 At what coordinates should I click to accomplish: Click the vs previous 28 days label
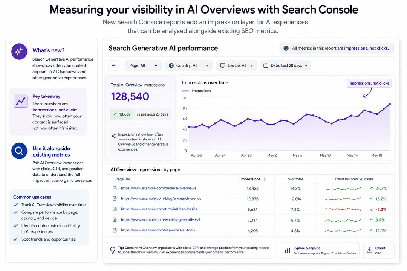point(152,114)
